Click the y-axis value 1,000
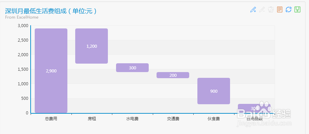The height and width of the screenshot is (134, 309). (23, 84)
